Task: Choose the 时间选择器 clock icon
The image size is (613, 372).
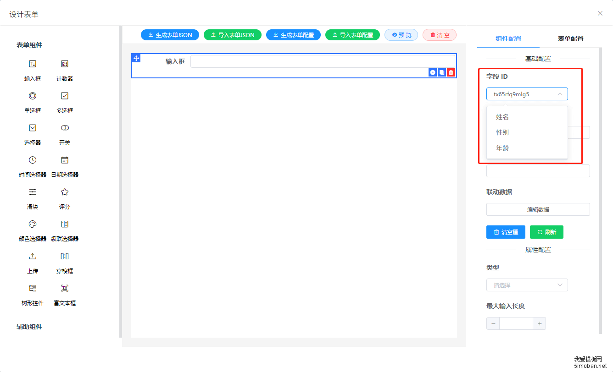Action: 33,160
